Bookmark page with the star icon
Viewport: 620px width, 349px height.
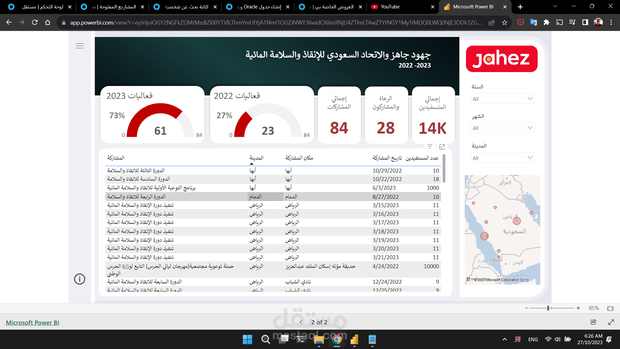coord(504,22)
